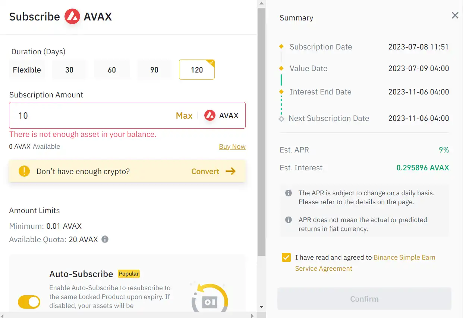This screenshot has height=318, width=463.
Task: Click the info icon beside the daily APR change note
Action: [x=288, y=193]
